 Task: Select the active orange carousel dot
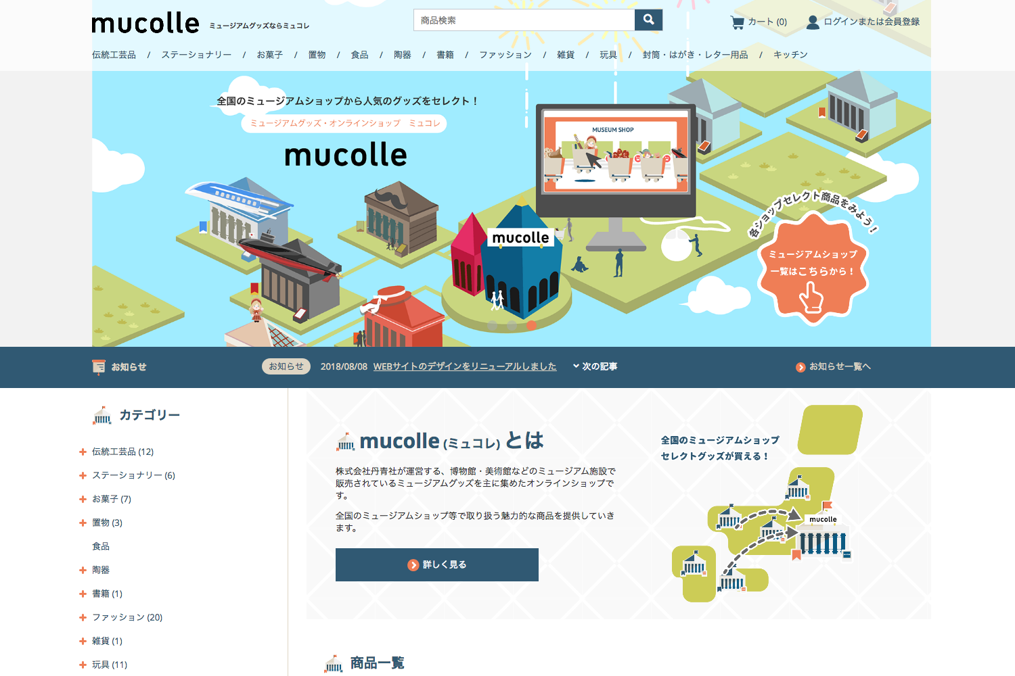[x=532, y=325]
